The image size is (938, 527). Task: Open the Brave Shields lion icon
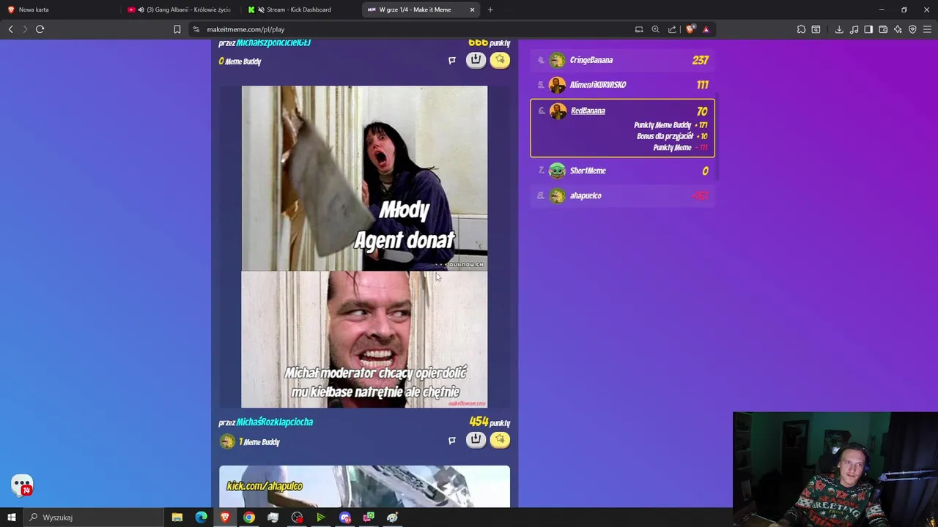coord(690,29)
